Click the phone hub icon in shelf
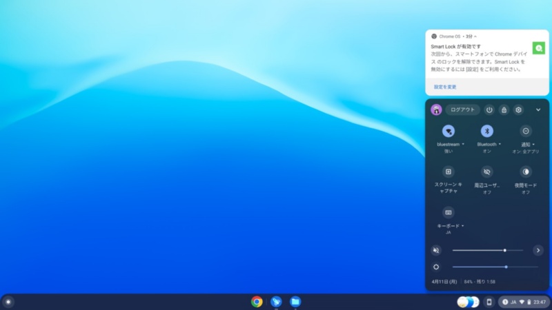 pos(489,302)
